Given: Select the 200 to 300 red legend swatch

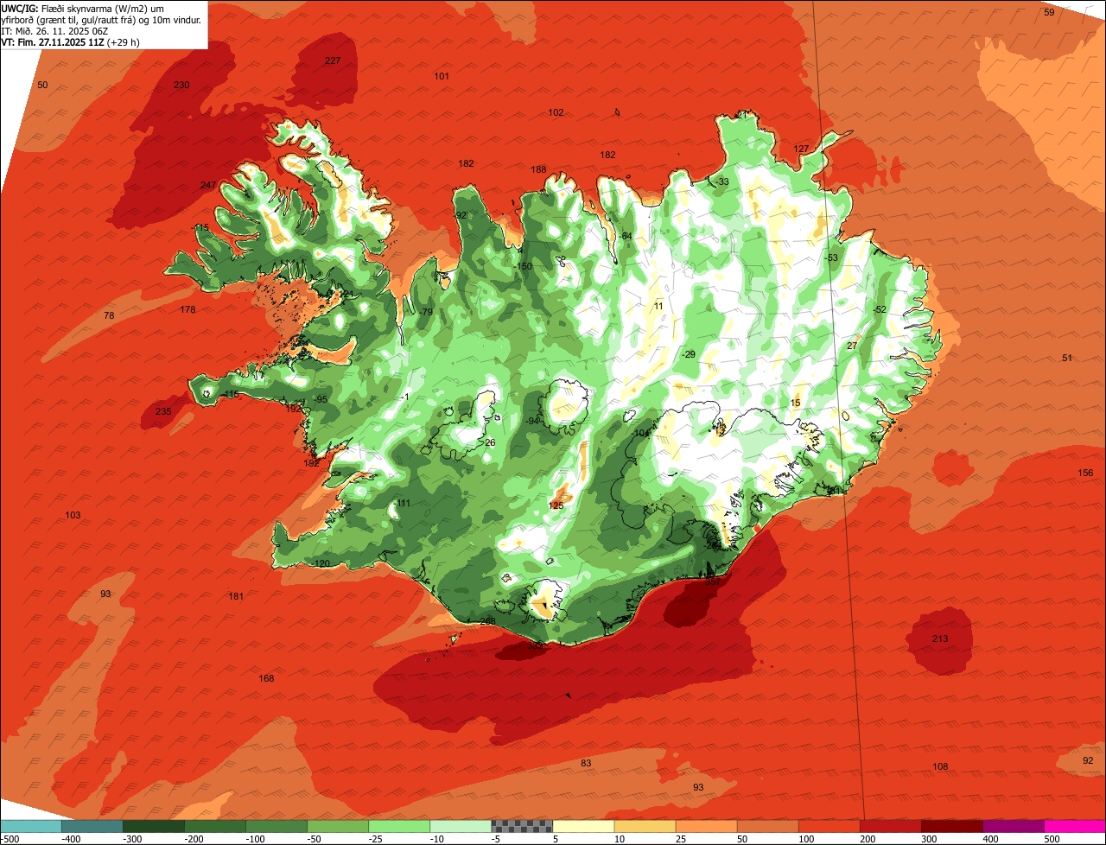Looking at the screenshot, I should pyautogui.click(x=891, y=827).
